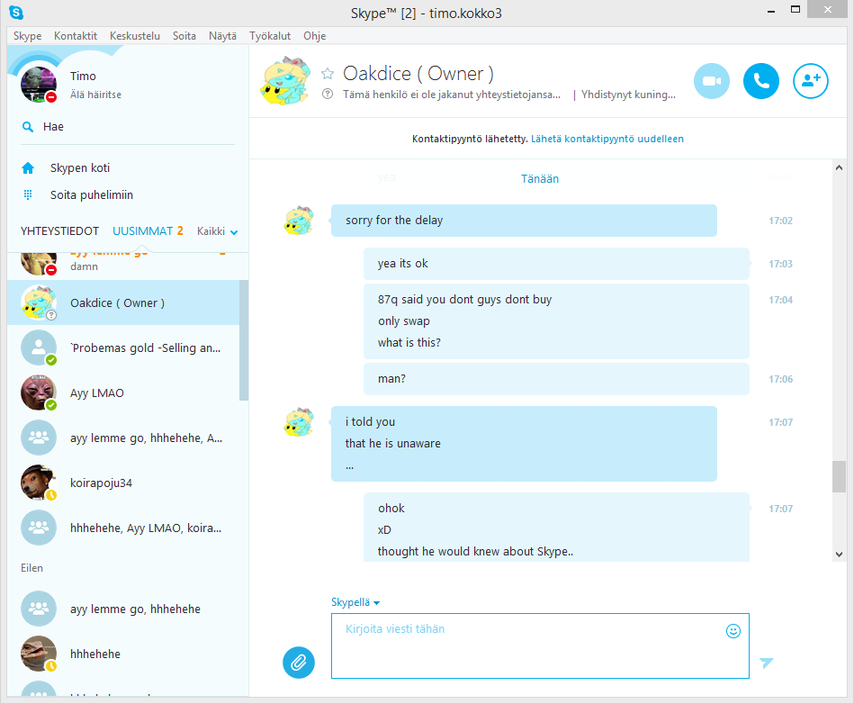This screenshot has height=704, width=854.
Task: Click Soita puhelimiin label
Action: (92, 194)
